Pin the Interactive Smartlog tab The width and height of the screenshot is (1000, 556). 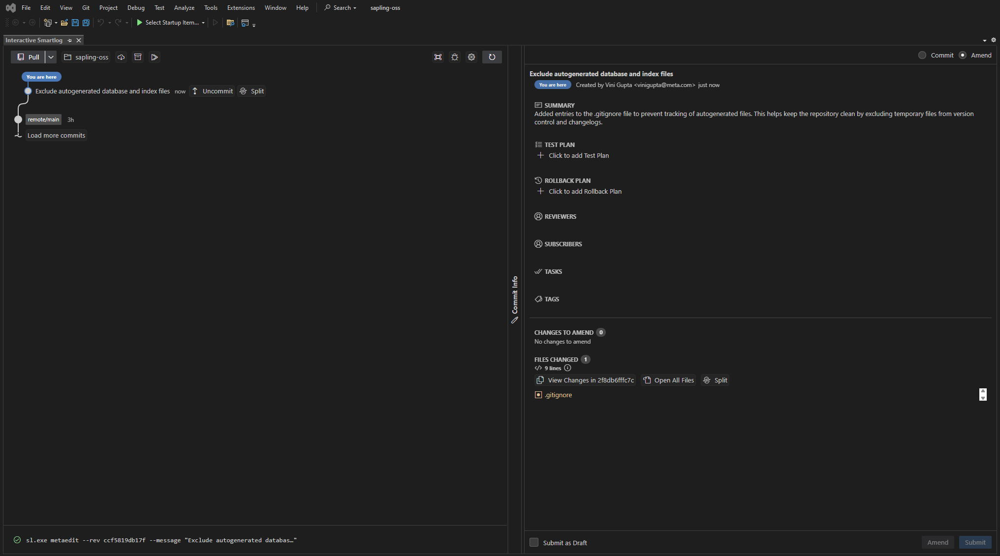pyautogui.click(x=69, y=40)
